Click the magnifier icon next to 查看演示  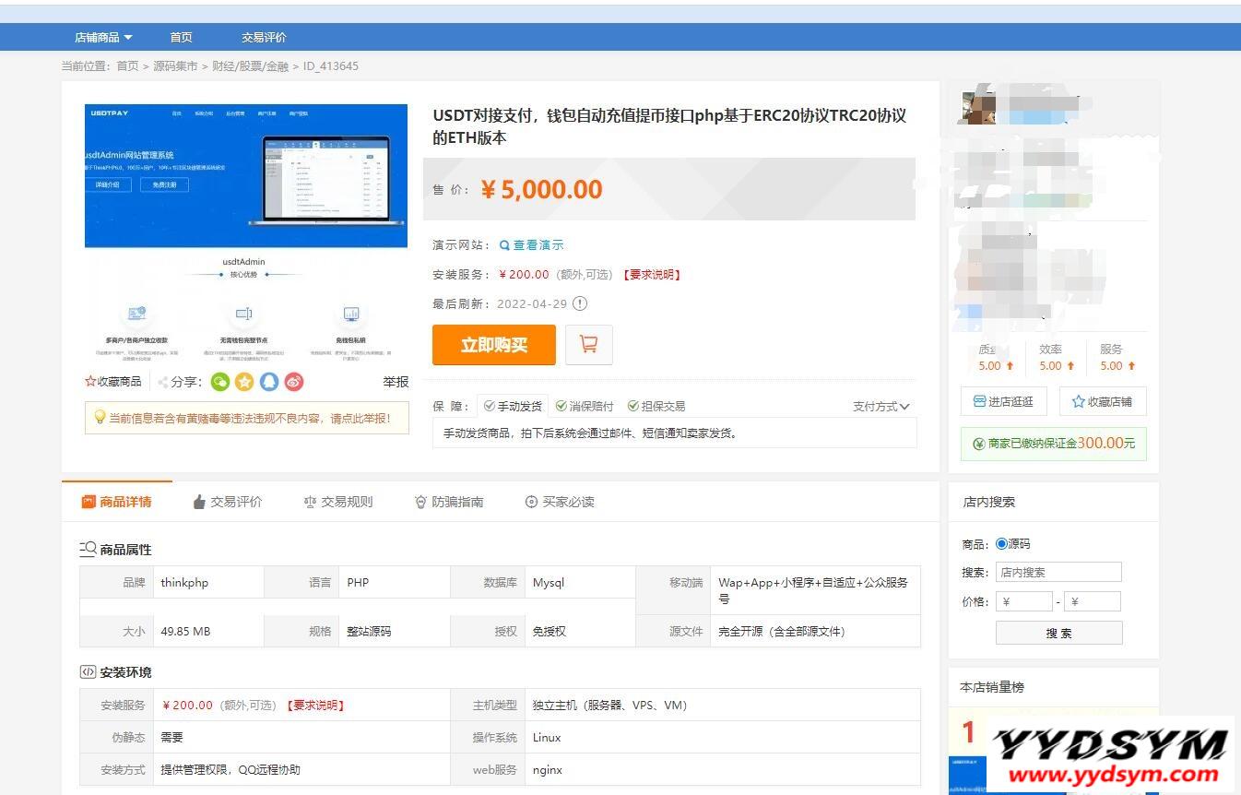point(502,245)
